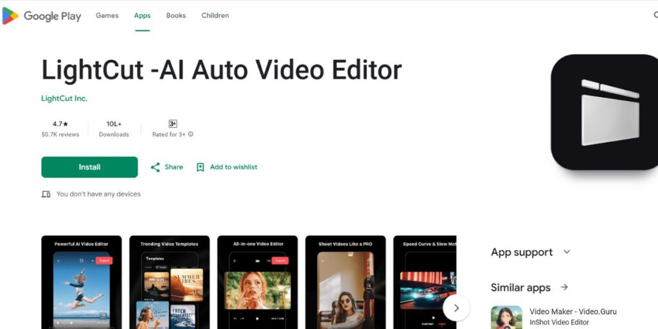
Task: Open the Similar apps heading
Action: click(520, 287)
